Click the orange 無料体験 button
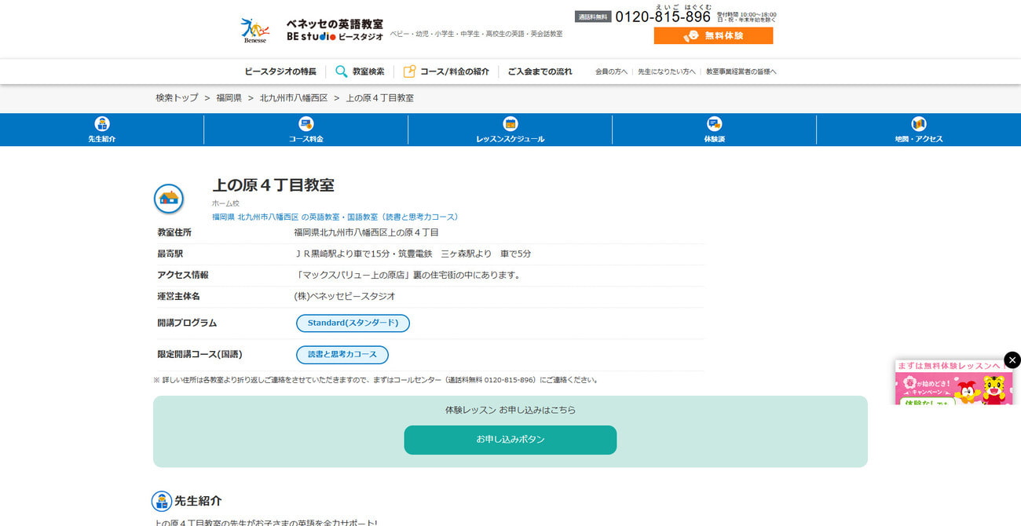Image resolution: width=1021 pixels, height=526 pixels. 712,35
